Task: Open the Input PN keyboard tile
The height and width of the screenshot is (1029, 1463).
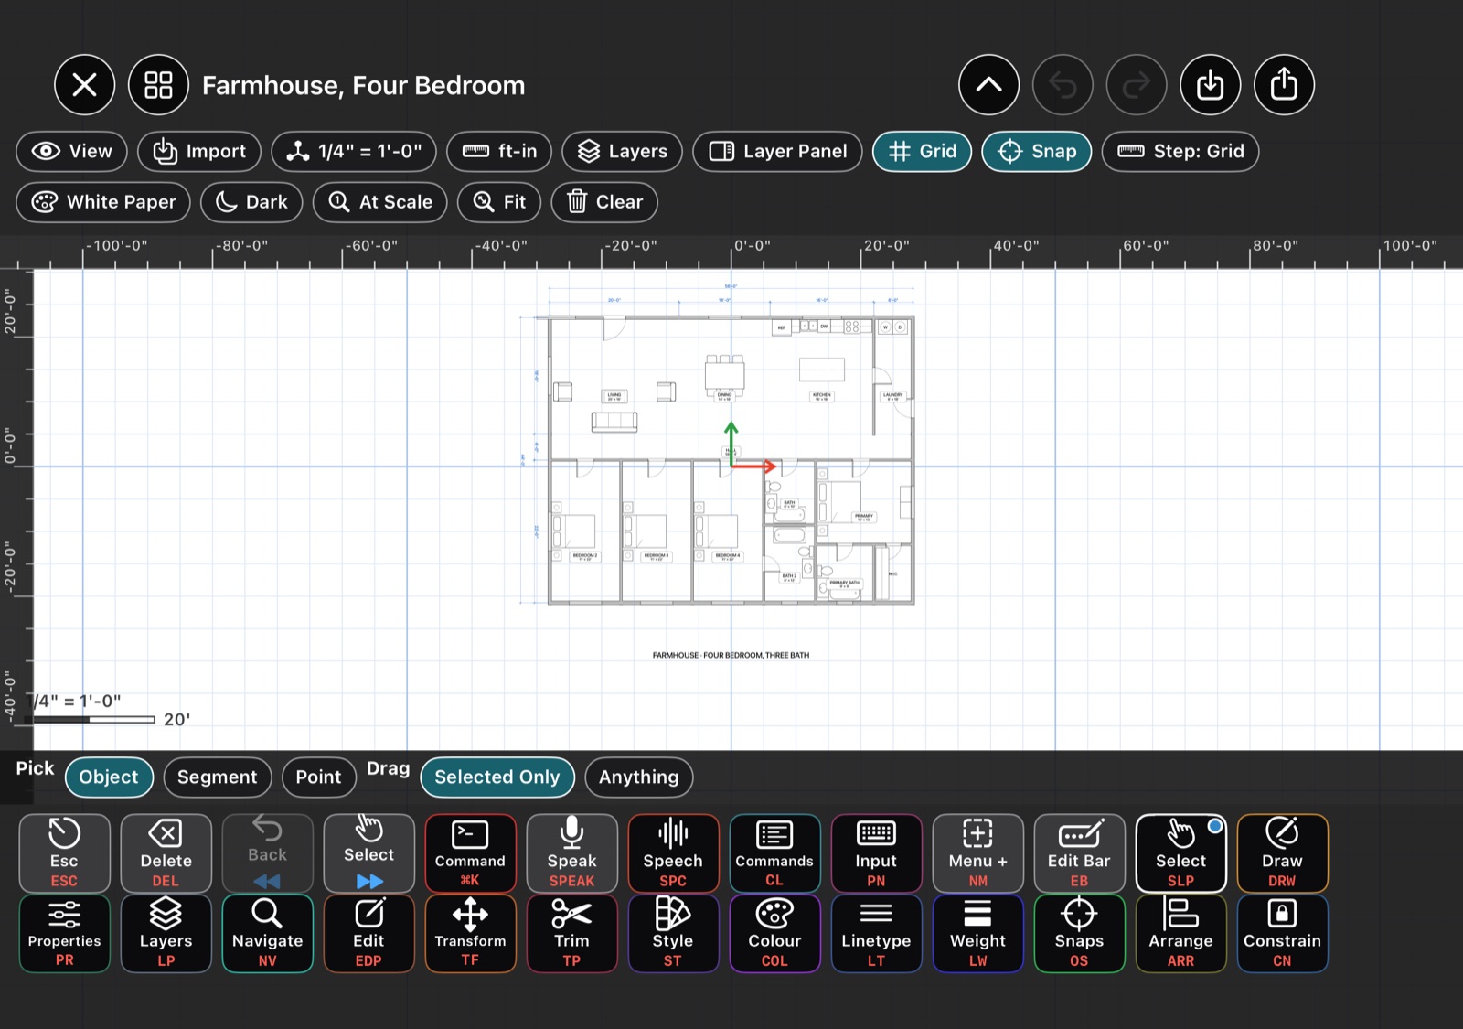Action: [x=876, y=853]
